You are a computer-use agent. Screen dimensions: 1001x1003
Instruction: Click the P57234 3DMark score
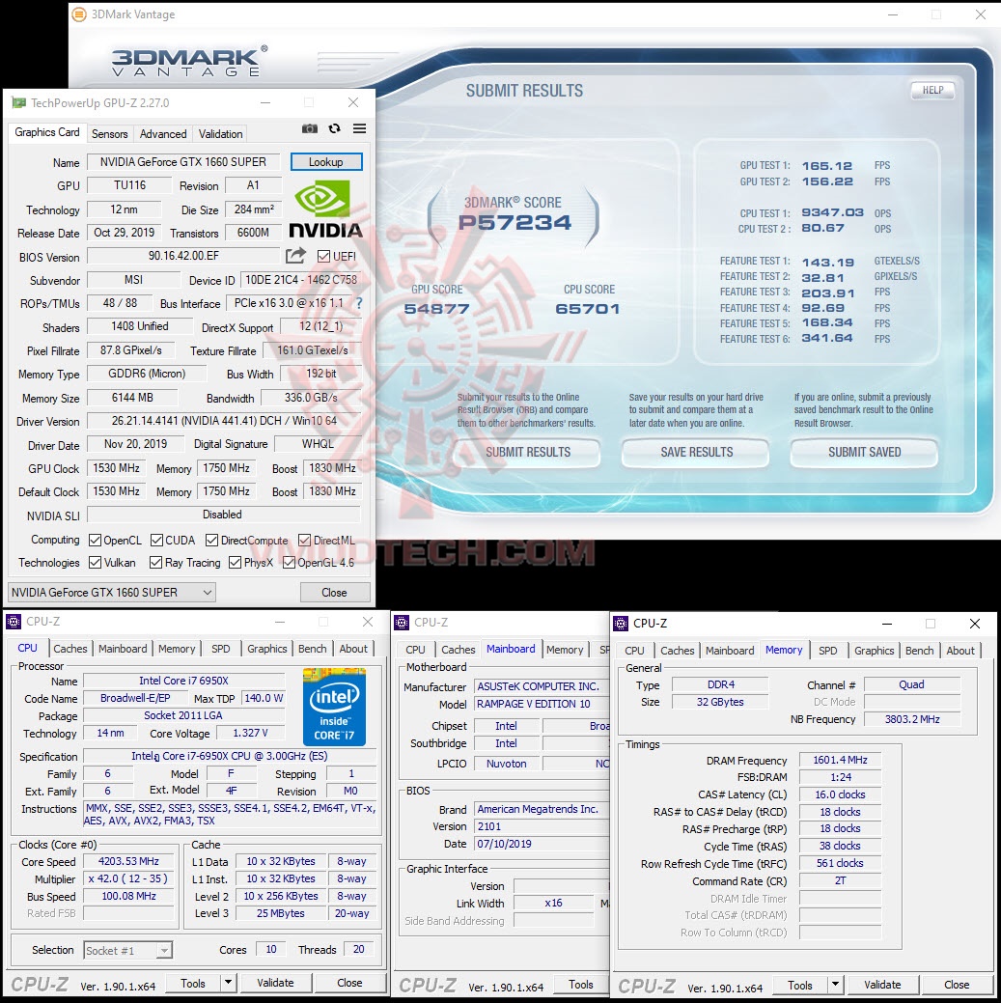514,223
